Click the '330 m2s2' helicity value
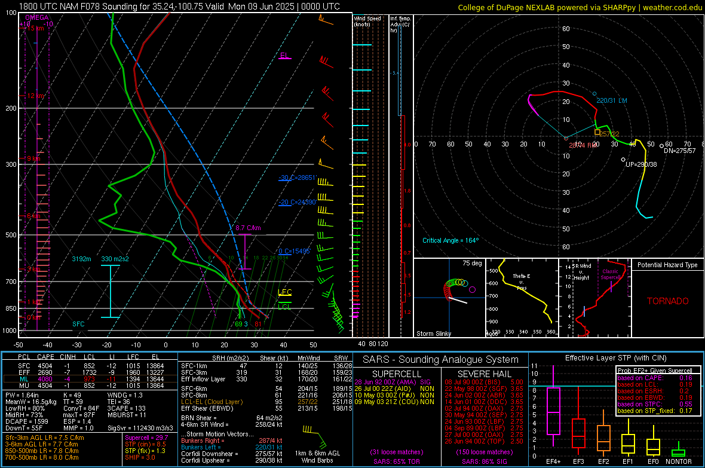705x468 pixels. tap(115, 259)
